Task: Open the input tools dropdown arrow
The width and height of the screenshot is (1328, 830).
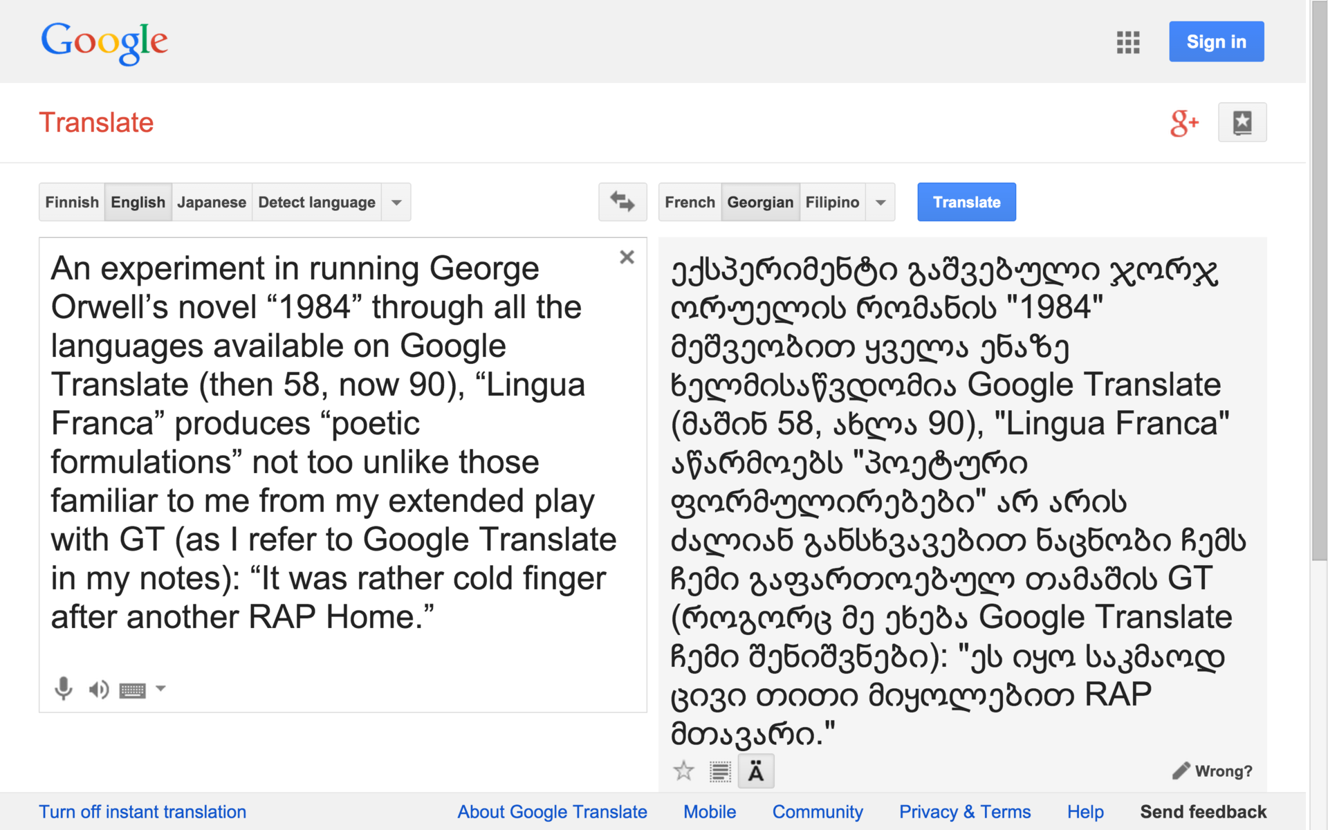Action: tap(160, 688)
